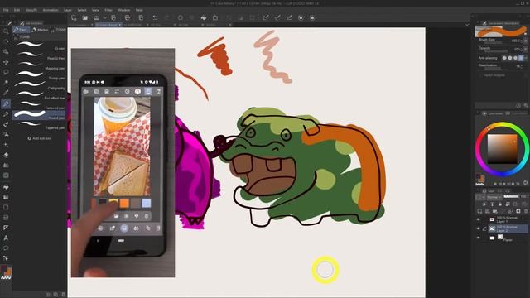Choose the Calligraphy sub tool

(39, 86)
